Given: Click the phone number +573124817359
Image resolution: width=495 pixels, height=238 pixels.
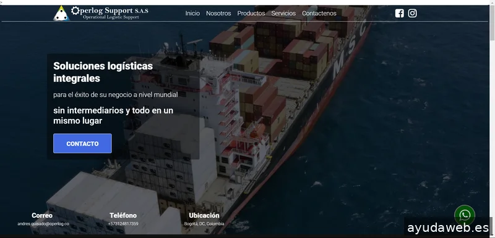Looking at the screenshot, I should pyautogui.click(x=123, y=224).
